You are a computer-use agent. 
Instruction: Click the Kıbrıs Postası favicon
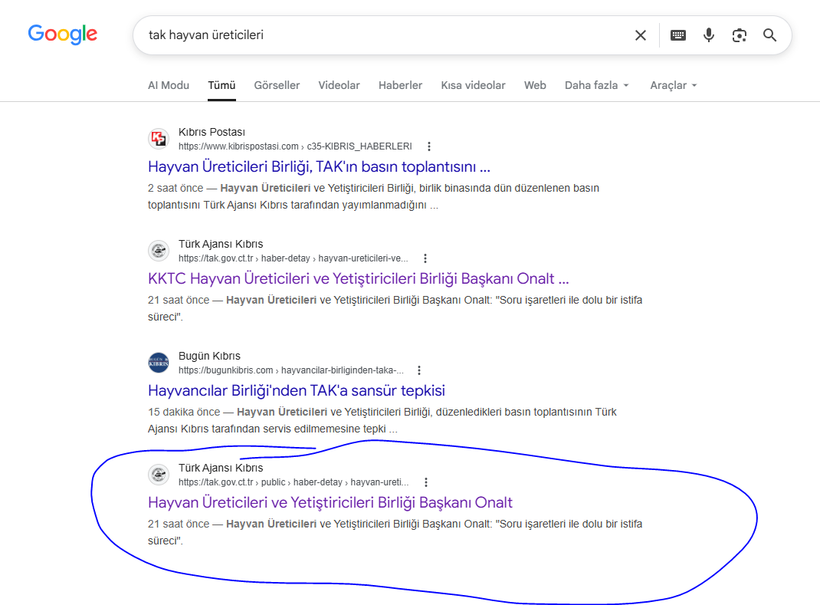[x=159, y=139]
